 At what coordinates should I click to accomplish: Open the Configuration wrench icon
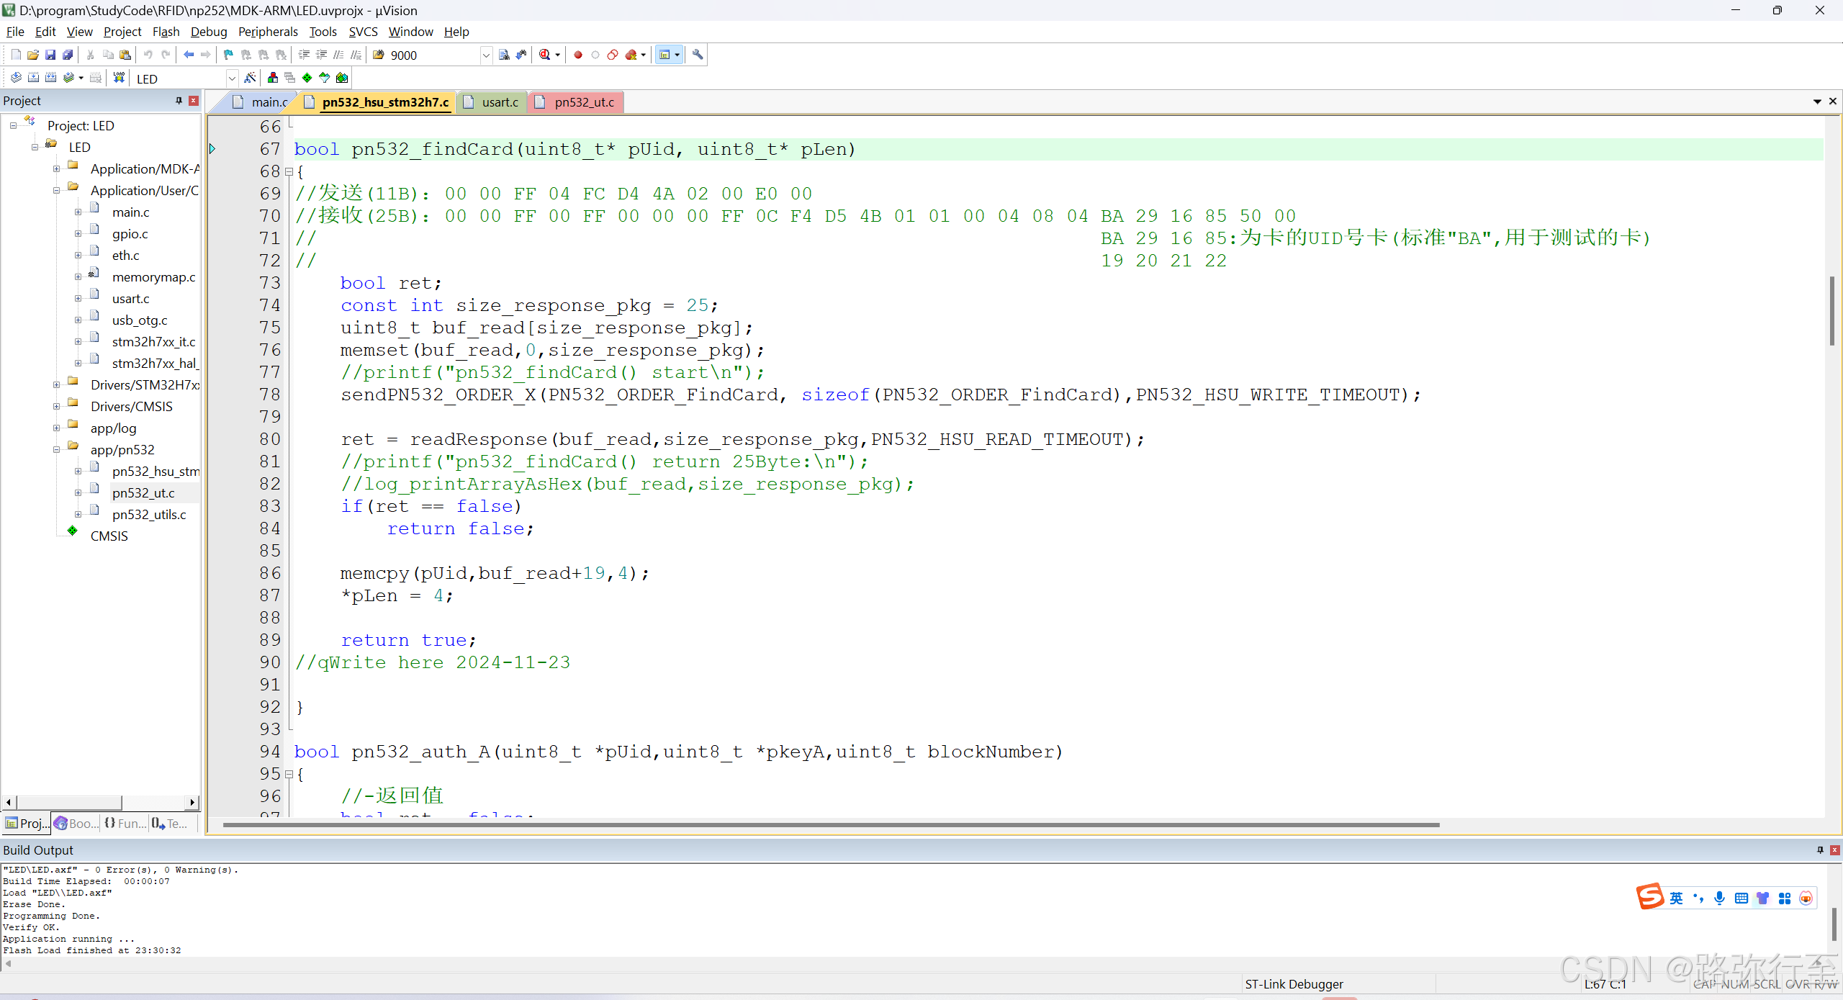(697, 55)
